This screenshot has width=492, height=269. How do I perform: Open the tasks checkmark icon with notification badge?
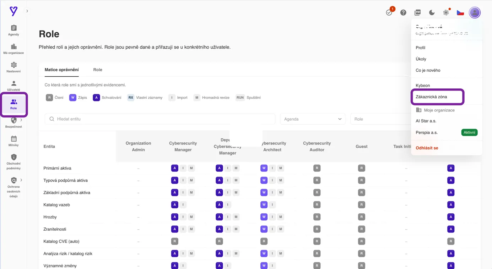(389, 12)
